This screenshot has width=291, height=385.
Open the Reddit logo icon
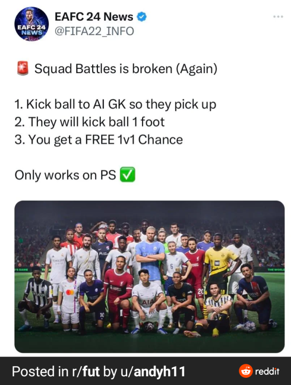[246, 371]
